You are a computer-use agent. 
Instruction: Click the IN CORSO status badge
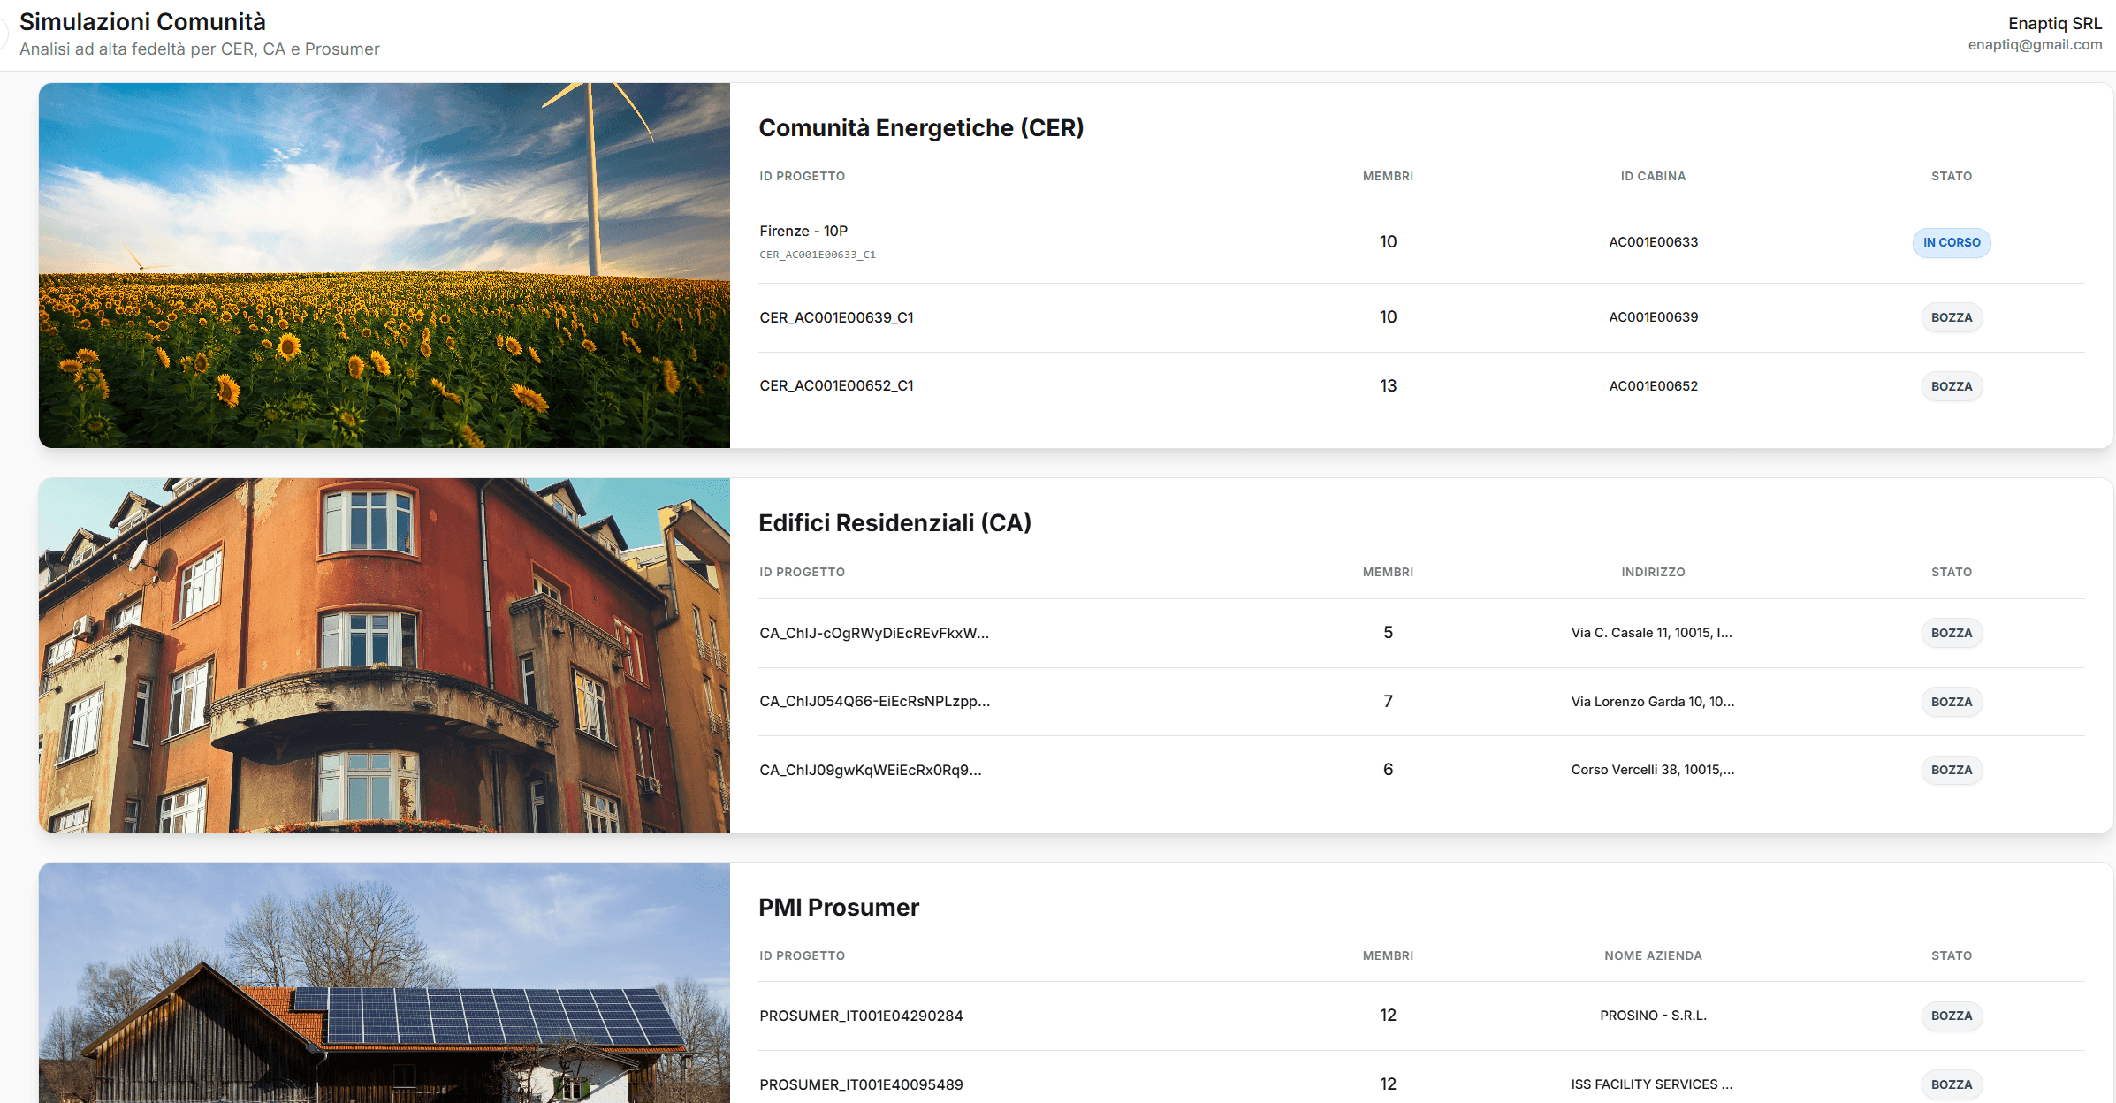(x=1951, y=242)
